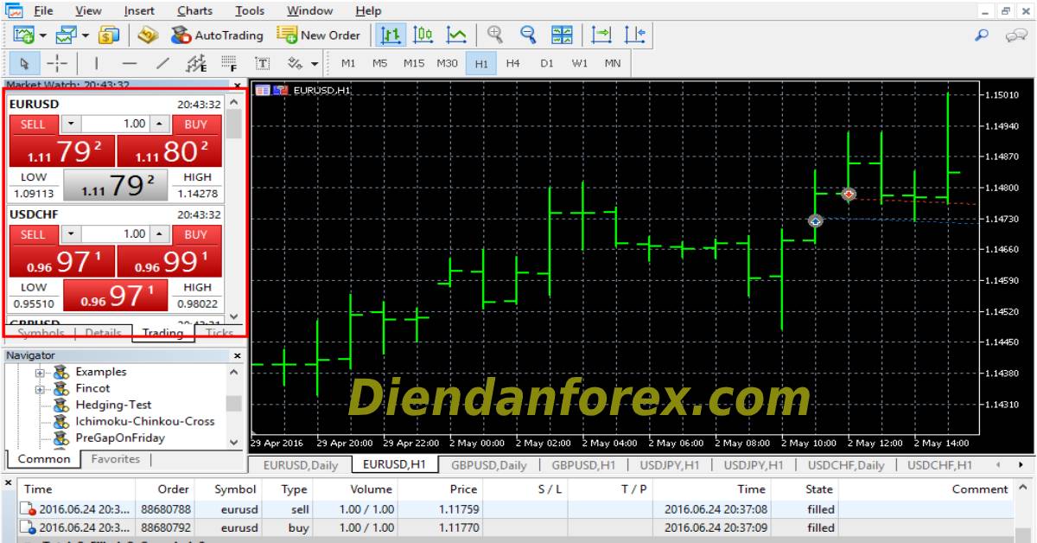
Task: Zoom out on the chart
Action: 528,35
